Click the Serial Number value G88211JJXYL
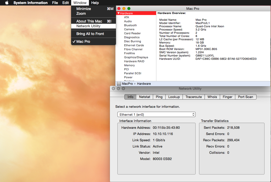The width and height of the screenshot is (271, 182). click(x=205, y=55)
